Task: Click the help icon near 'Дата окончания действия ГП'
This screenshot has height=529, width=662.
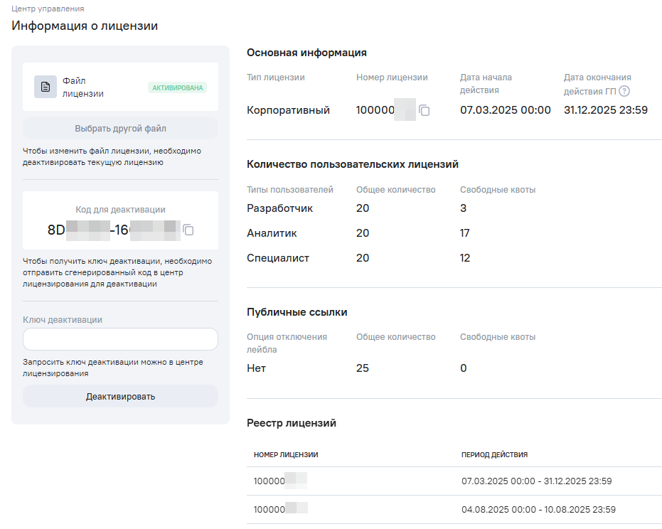Action: [x=624, y=90]
